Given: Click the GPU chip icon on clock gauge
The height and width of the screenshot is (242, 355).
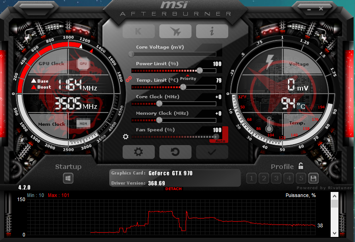Looking at the screenshot, I should pyautogui.click(x=83, y=64).
